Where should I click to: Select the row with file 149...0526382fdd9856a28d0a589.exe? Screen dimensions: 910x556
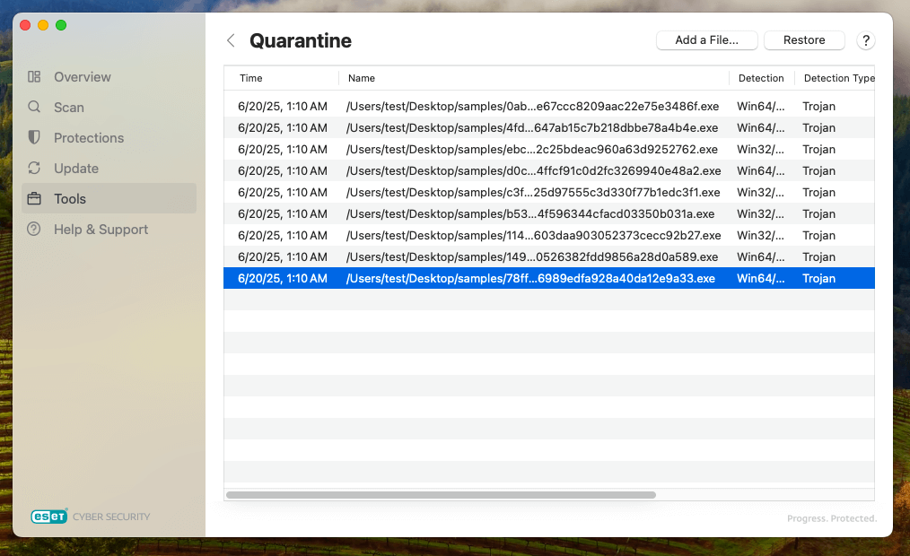pos(549,256)
